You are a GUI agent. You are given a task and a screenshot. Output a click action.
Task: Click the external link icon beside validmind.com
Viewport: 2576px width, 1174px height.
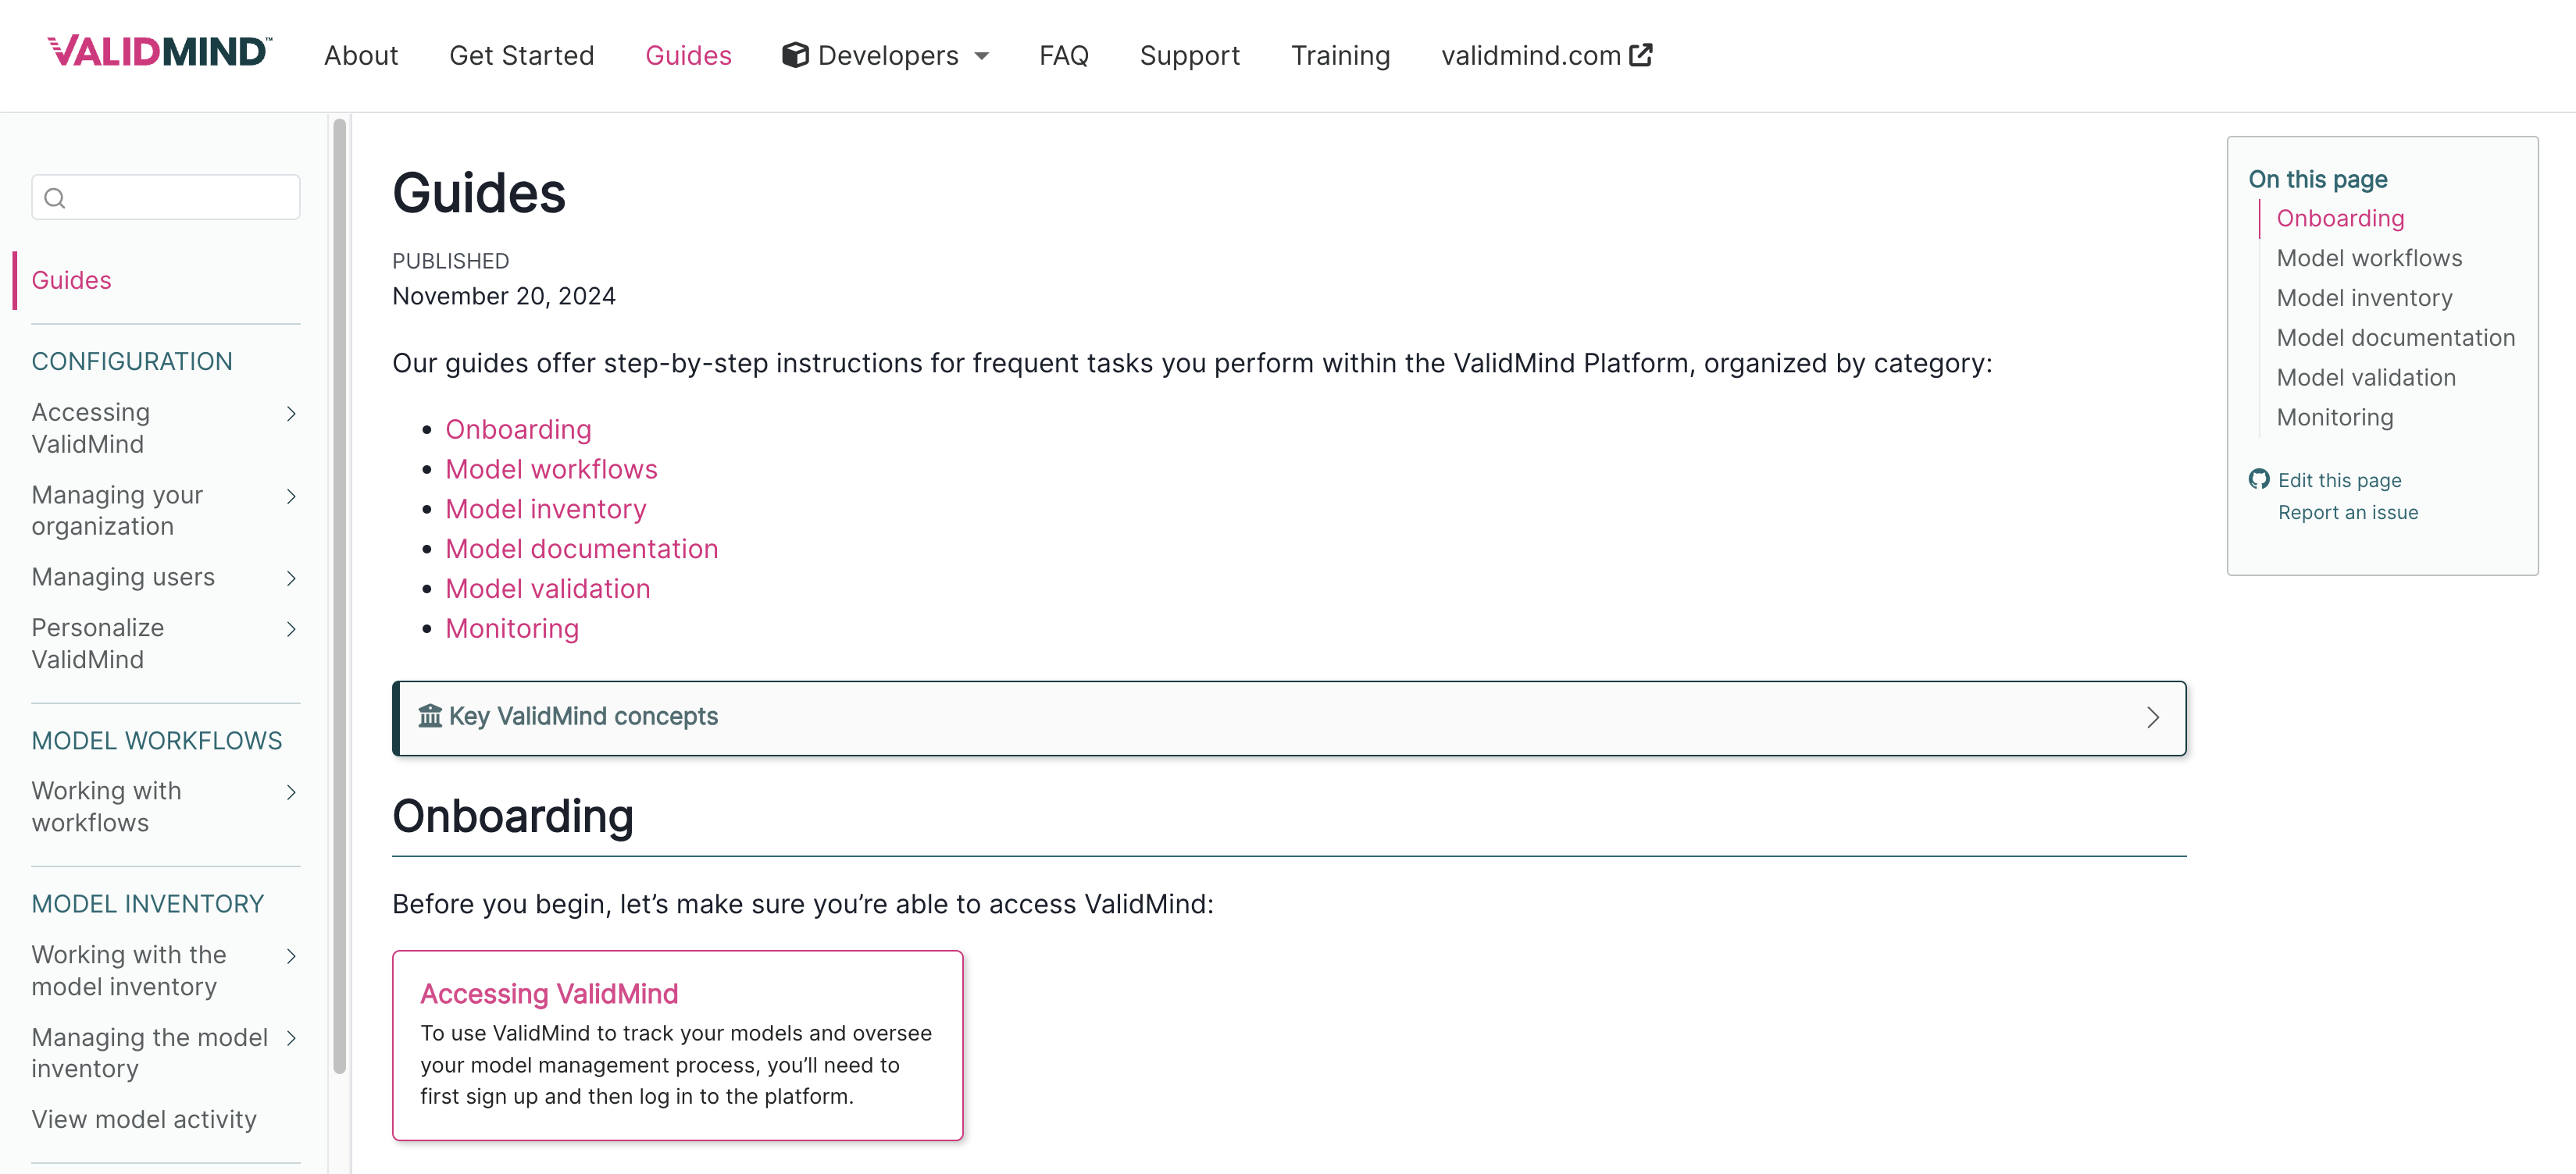1641,55
